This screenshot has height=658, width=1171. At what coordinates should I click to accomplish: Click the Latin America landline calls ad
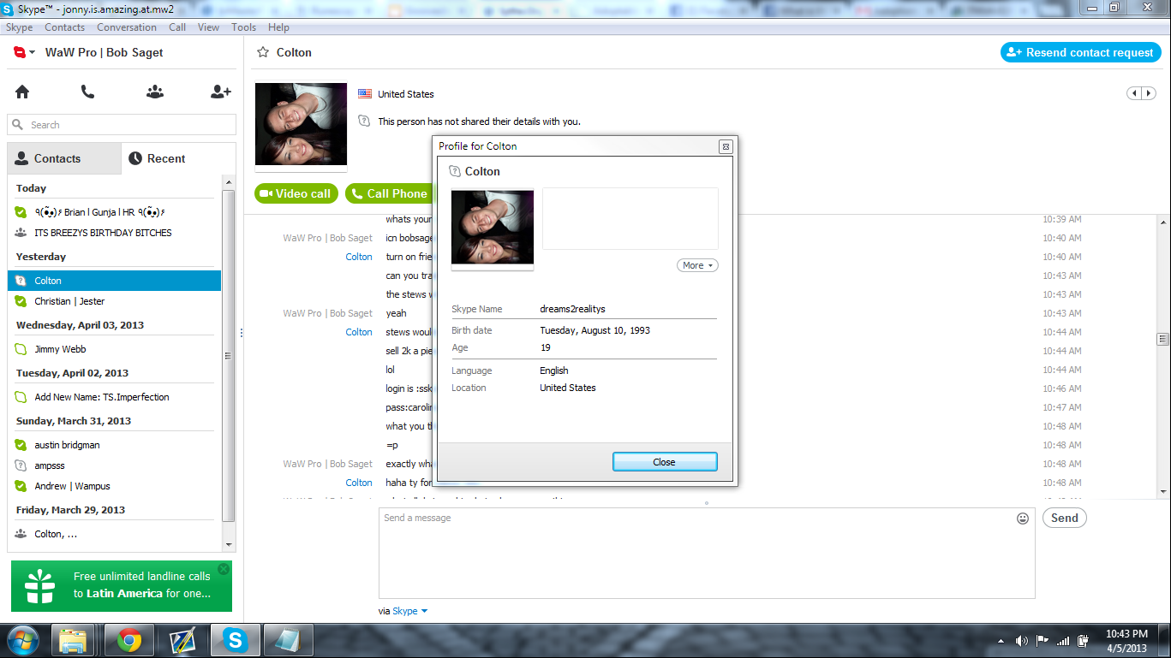122,586
